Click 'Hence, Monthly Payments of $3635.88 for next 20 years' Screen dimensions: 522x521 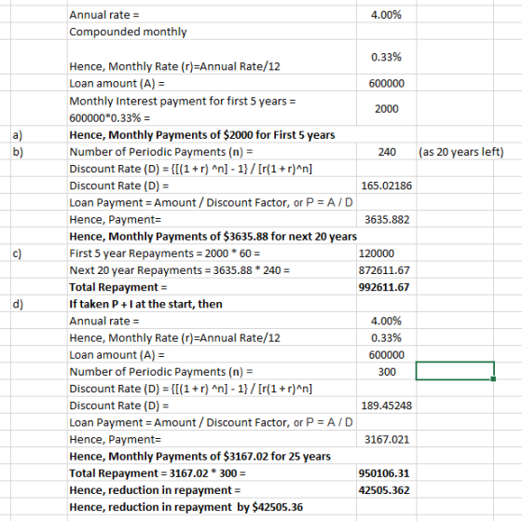(213, 237)
